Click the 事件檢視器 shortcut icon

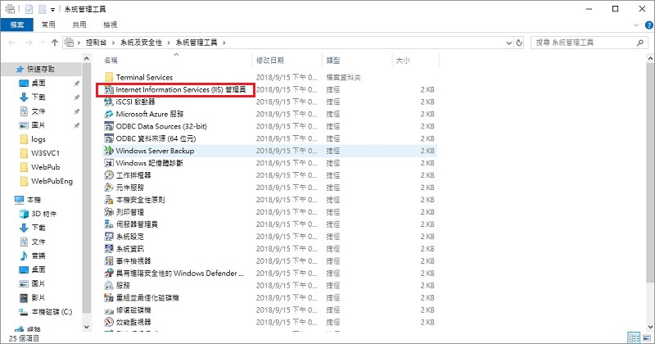click(109, 261)
